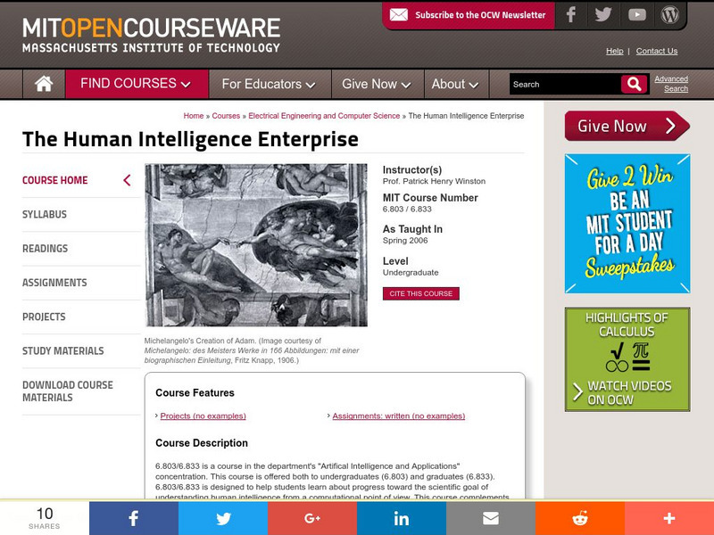The image size is (714, 535).
Task: Open Electrical Engineering and Computer Science breadcrumb
Action: pyautogui.click(x=324, y=116)
